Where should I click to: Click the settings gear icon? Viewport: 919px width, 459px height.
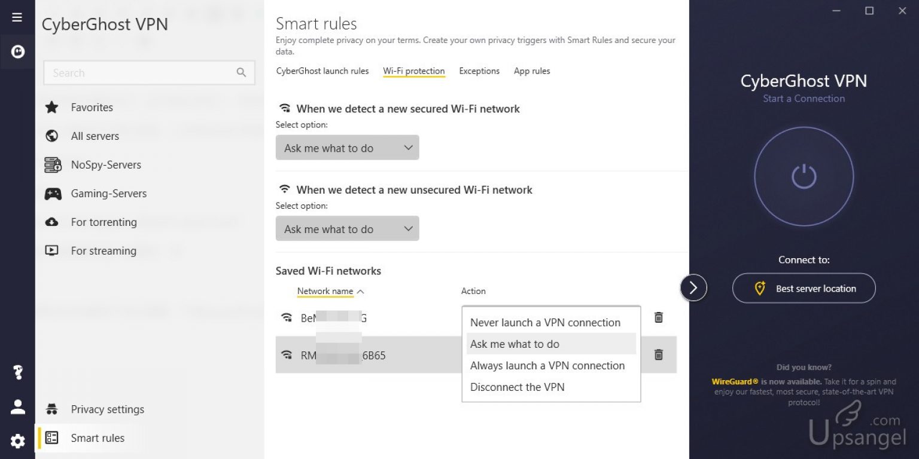coord(17,442)
